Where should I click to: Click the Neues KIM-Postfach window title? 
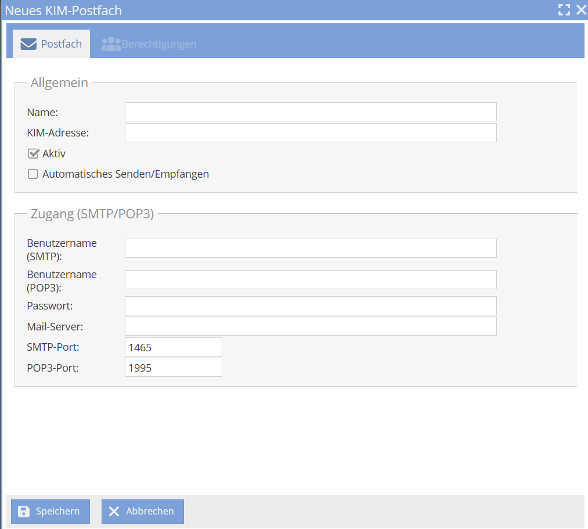63,10
